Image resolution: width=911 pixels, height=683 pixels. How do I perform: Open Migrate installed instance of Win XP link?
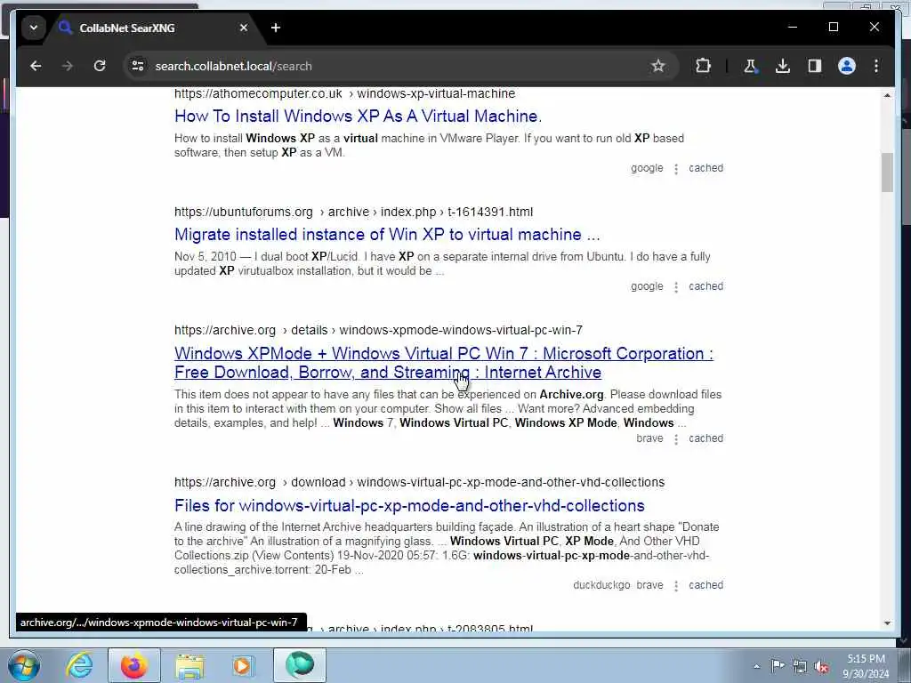pyautogui.click(x=387, y=235)
